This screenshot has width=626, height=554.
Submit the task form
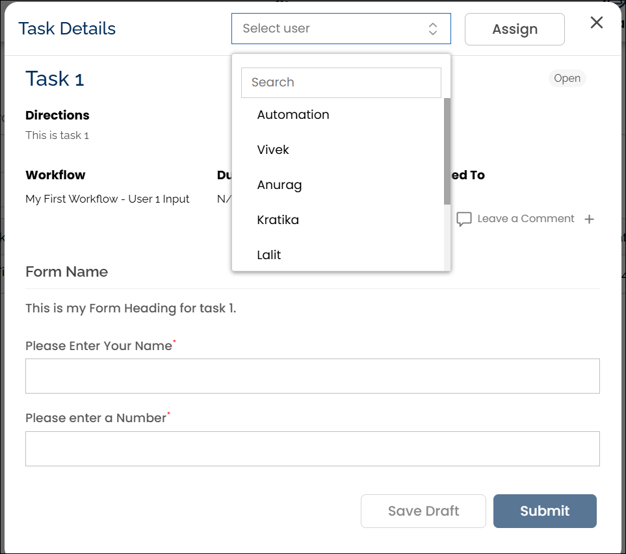pos(544,511)
